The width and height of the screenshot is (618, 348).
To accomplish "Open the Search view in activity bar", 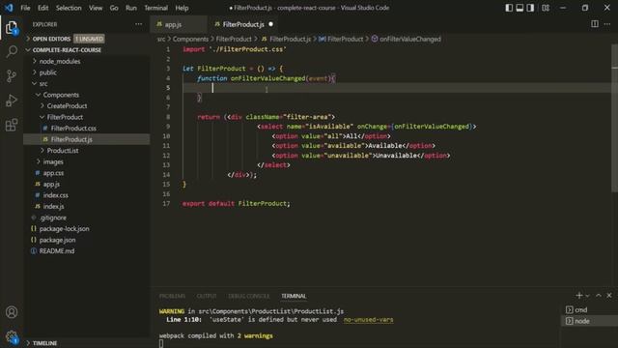I will pyautogui.click(x=12, y=51).
